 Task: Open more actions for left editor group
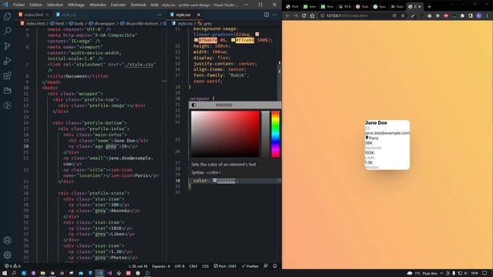[x=159, y=15]
